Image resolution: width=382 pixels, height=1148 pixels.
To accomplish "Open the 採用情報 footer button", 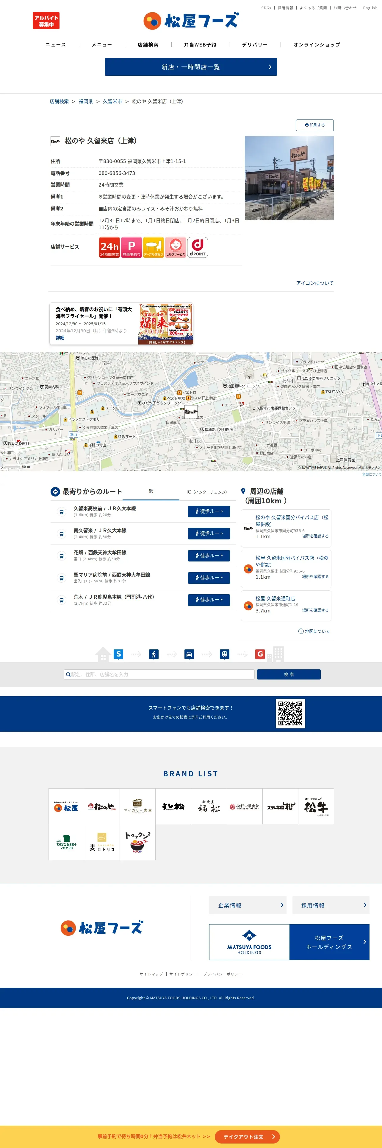I will point(331,905).
